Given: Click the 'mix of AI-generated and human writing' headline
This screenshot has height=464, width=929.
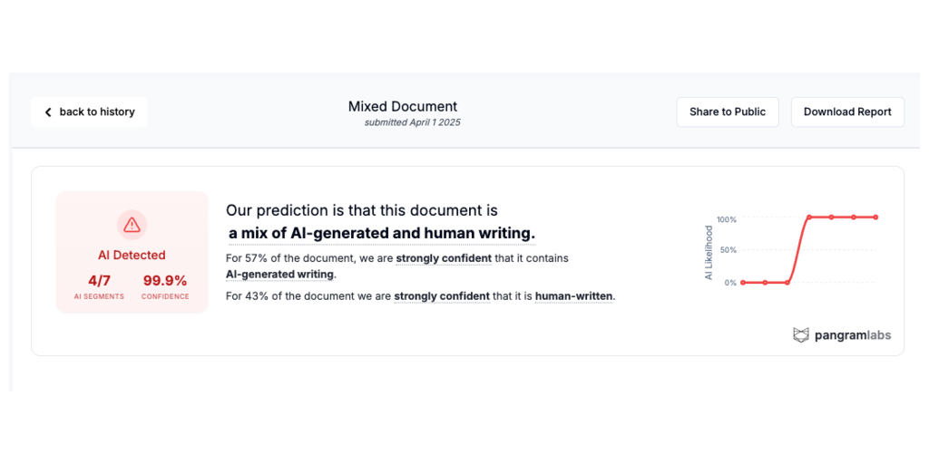Looking at the screenshot, I should click(x=382, y=234).
